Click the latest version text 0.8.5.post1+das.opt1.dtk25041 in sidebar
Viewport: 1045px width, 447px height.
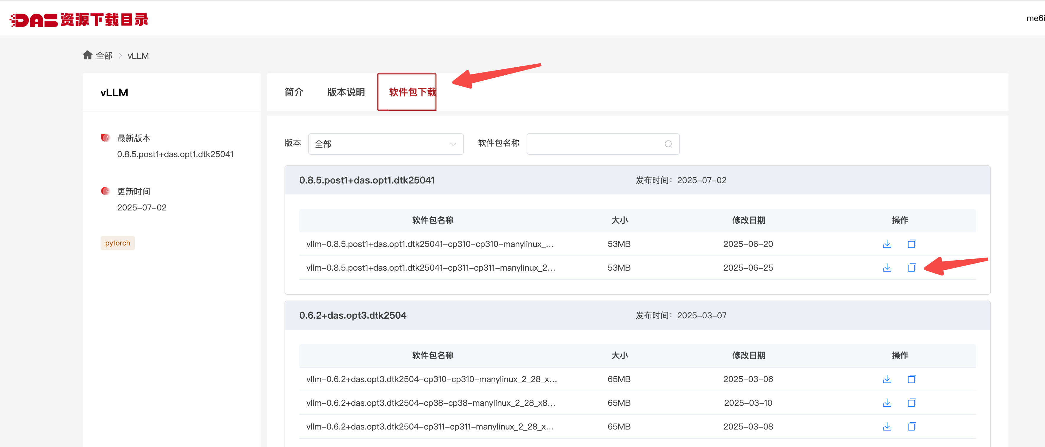coord(175,154)
